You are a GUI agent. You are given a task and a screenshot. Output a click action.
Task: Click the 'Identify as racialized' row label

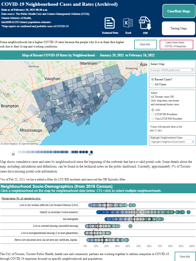[x=59, y=212]
